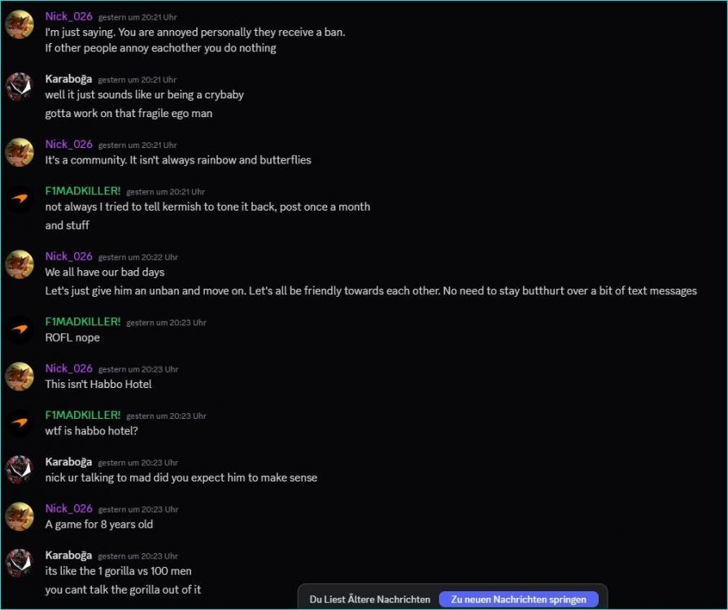Click F1MADKILLER! avatar beside kermish message
This screenshot has height=610, width=728.
(20, 198)
